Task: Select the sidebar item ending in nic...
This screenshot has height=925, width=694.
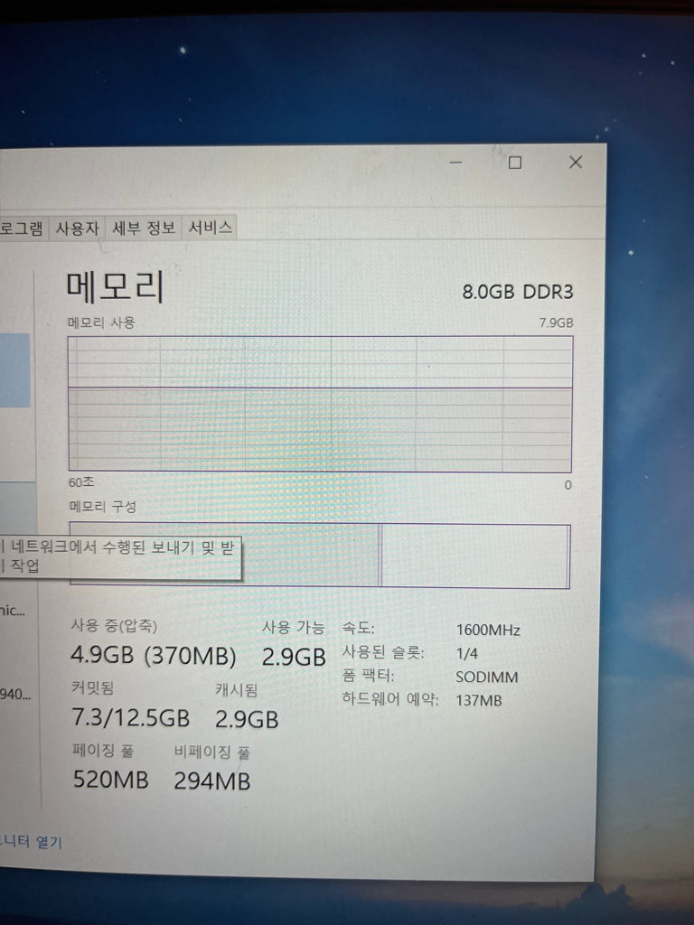Action: pyautogui.click(x=13, y=611)
